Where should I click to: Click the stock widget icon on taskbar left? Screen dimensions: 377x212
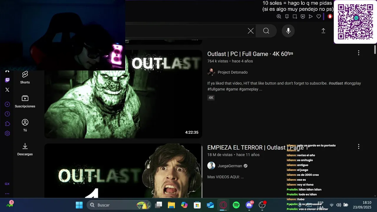[x=10, y=204]
